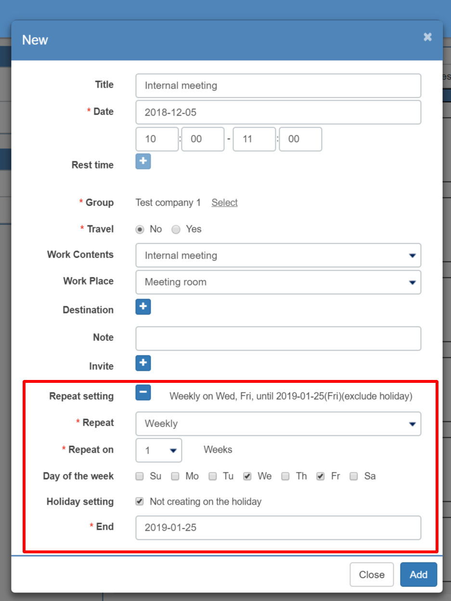Open invite options via the plus icon
Image resolution: width=451 pixels, height=601 pixels.
143,363
